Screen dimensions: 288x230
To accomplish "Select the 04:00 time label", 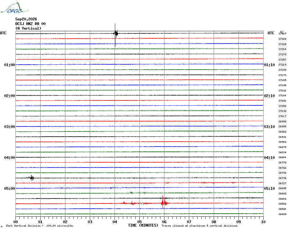I will pos(10,158).
